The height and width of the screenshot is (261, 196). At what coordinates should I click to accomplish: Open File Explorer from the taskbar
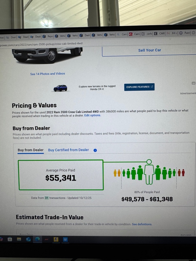point(19,239)
